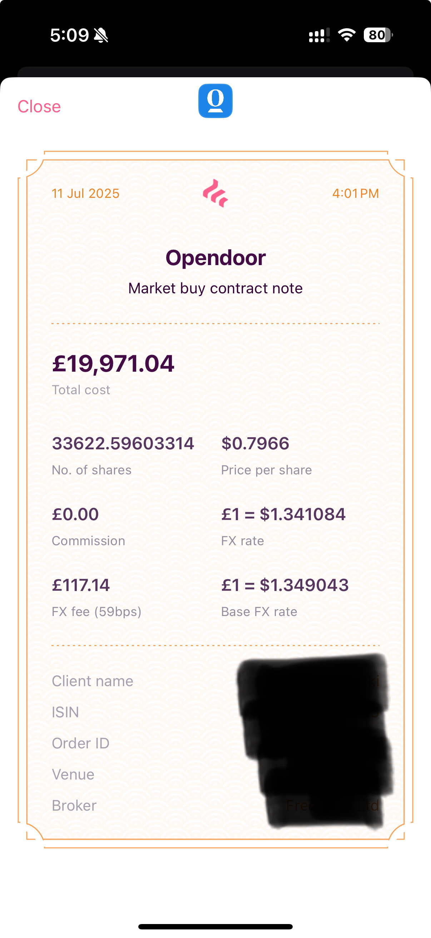Tap the 11 Jul 2025 date
Image resolution: width=431 pixels, height=938 pixels.
[x=85, y=193]
